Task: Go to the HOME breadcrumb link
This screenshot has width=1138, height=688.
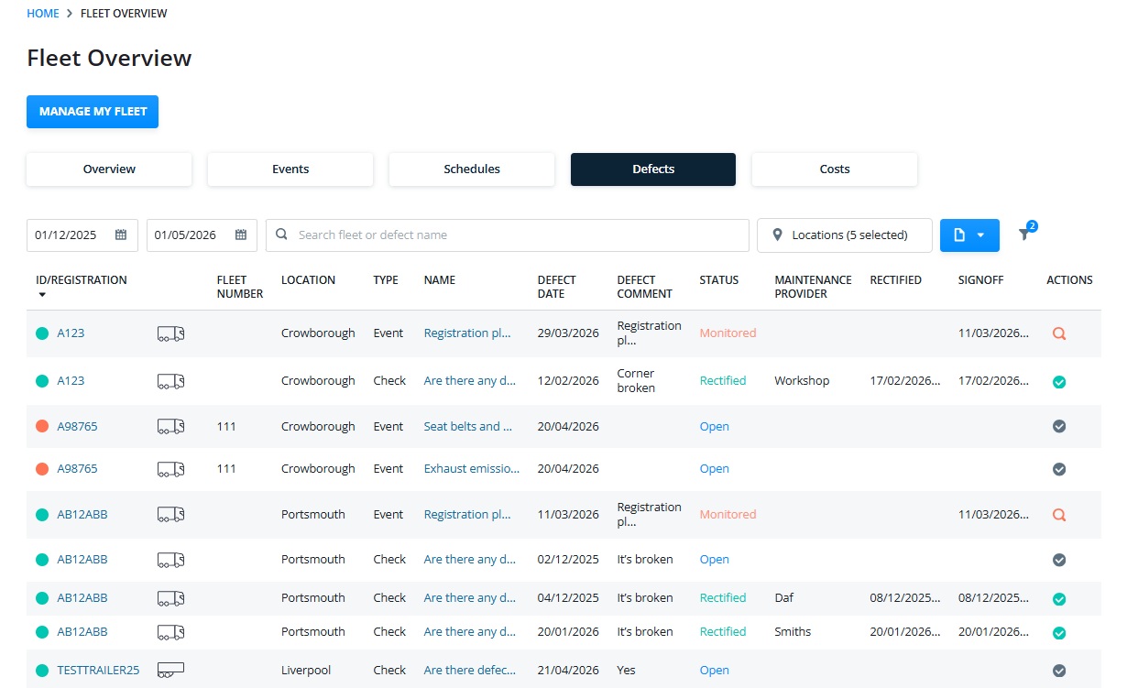Action: [43, 14]
